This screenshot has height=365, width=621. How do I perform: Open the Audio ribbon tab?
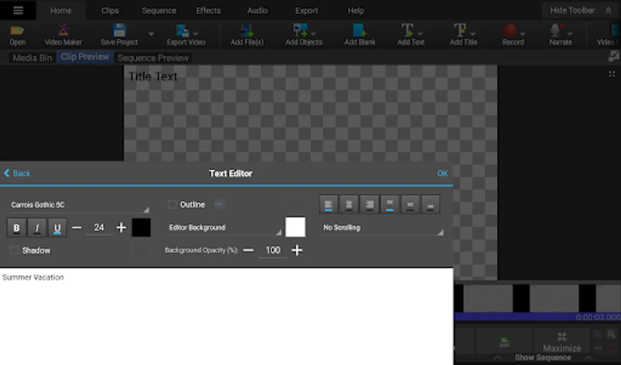[257, 11]
